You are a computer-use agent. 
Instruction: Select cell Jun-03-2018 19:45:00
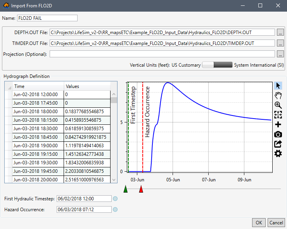point(38,171)
